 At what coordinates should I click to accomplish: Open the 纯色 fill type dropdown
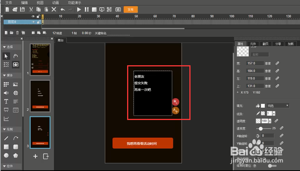pyautogui.click(x=278, y=106)
